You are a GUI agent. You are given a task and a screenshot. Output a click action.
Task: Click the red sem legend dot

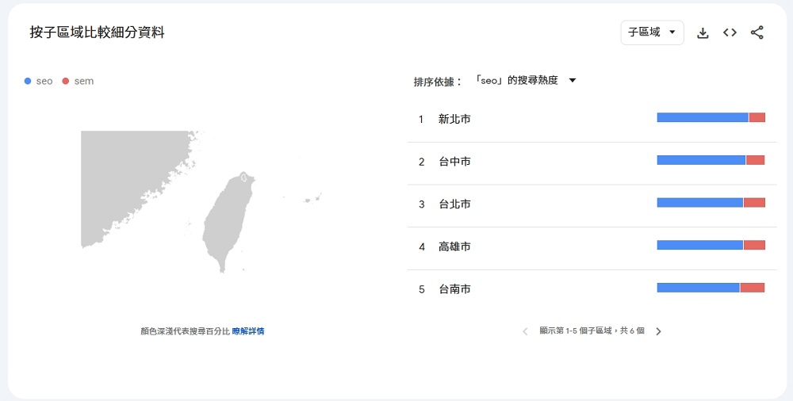click(65, 81)
